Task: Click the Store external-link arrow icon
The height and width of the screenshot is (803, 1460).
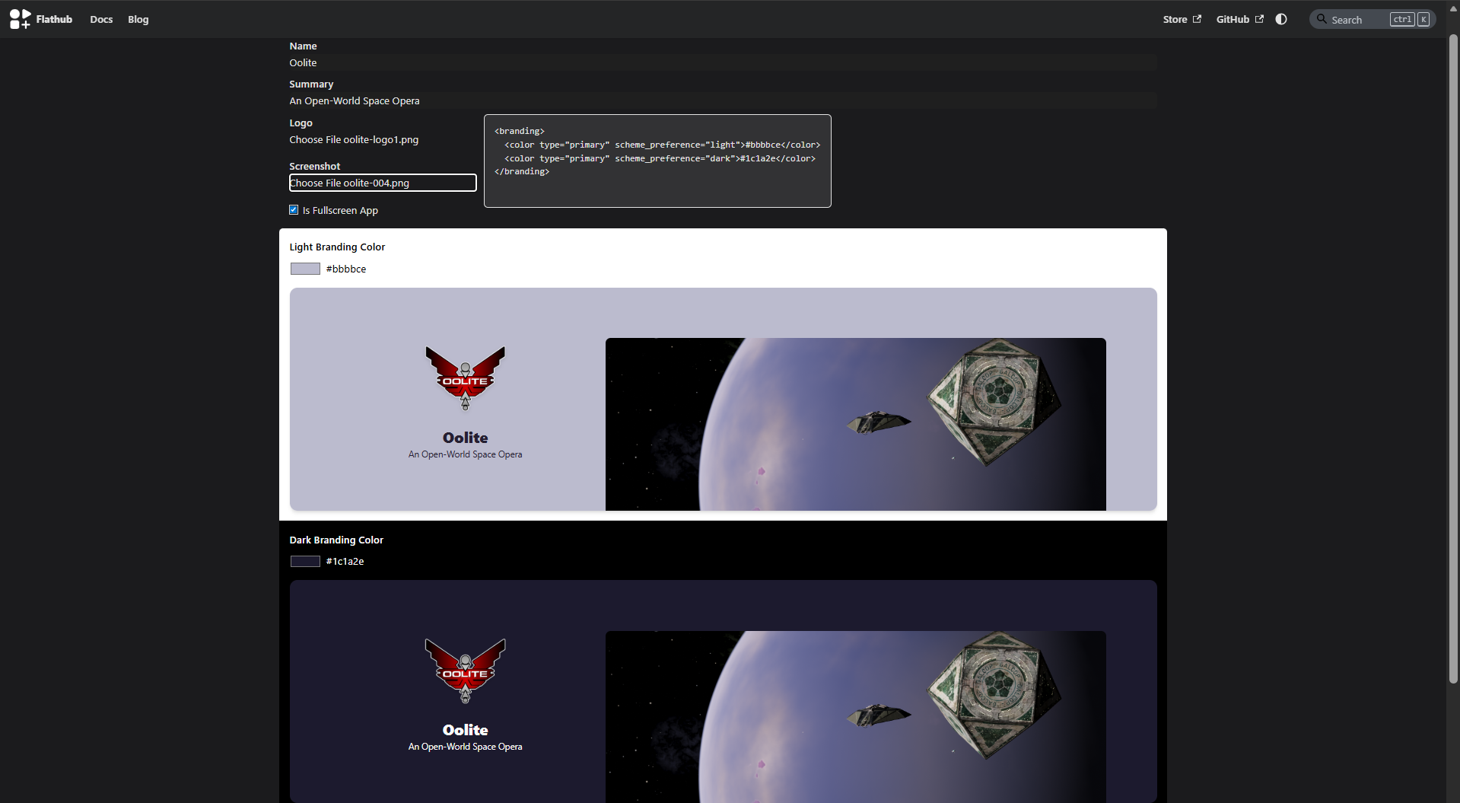Action: click(x=1197, y=19)
